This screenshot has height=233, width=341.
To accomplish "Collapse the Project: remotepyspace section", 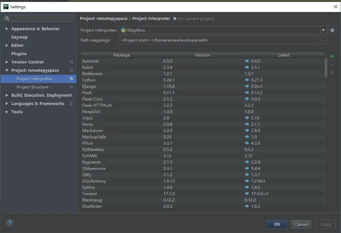I will pyautogui.click(x=7, y=70).
